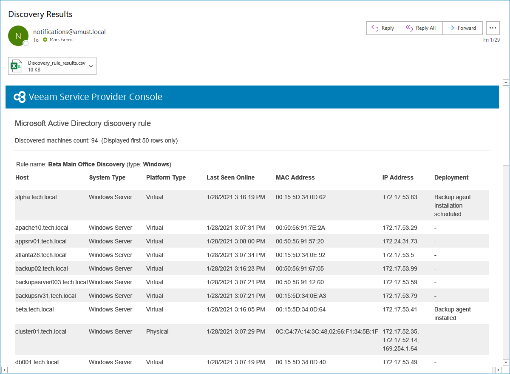Click the Reply All double-arrow icon
Screen dimensions: 510x374
coord(409,28)
